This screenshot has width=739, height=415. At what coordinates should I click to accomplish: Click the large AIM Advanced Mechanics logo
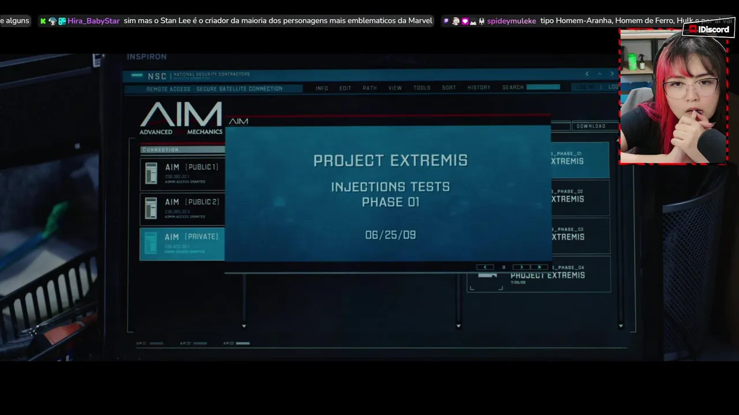coord(181,118)
